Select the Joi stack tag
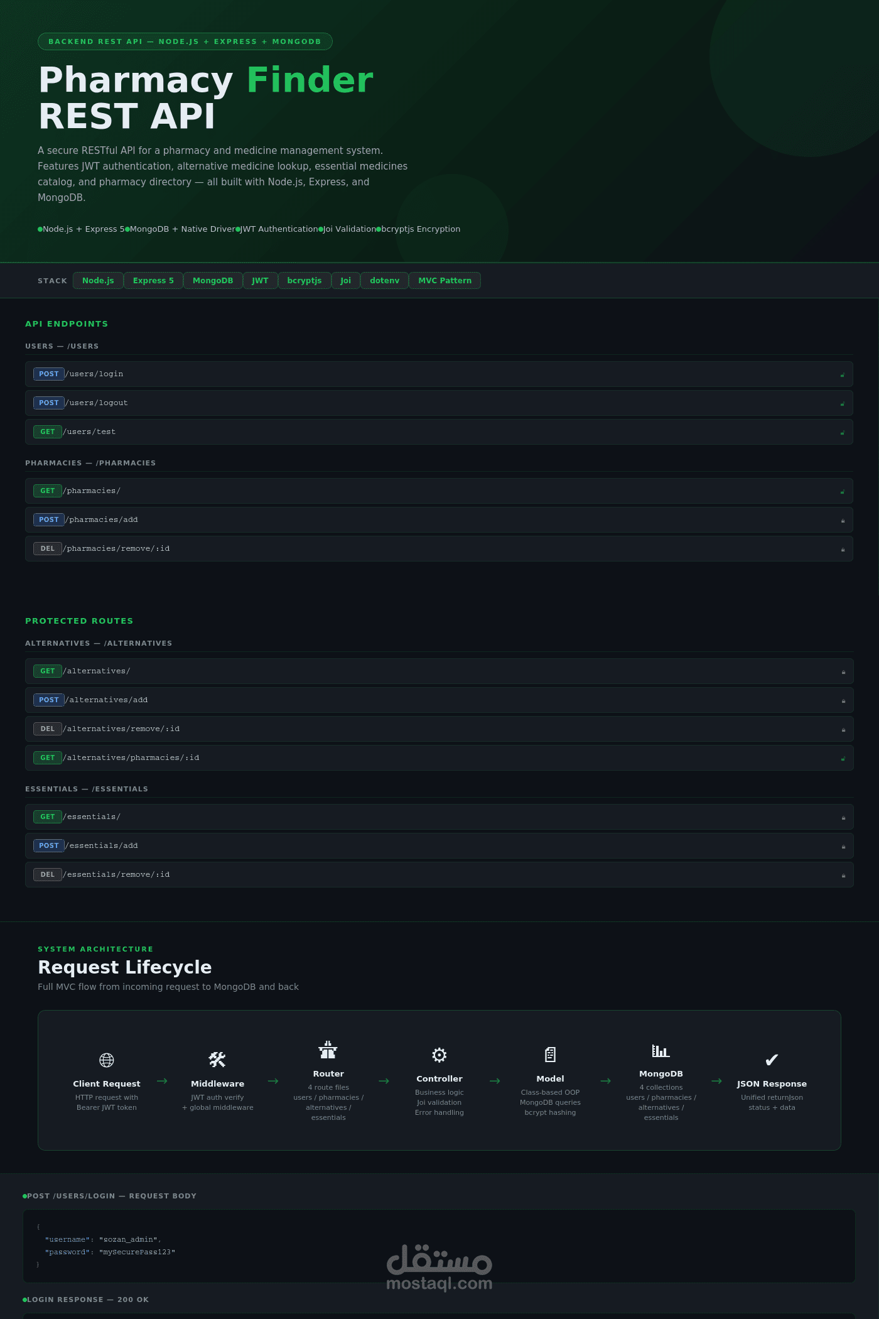Viewport: 879px width, 1319px height. coord(345,281)
